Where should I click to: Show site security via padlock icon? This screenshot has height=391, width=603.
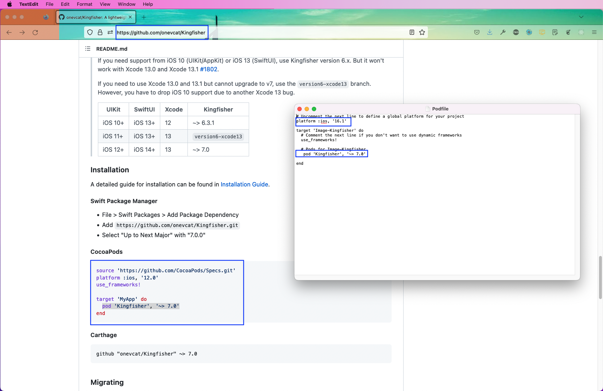(x=100, y=32)
